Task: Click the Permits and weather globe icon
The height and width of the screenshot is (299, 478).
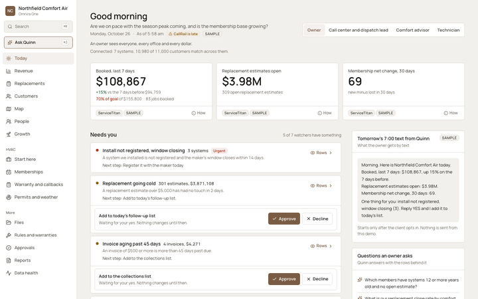Action: tap(9, 197)
